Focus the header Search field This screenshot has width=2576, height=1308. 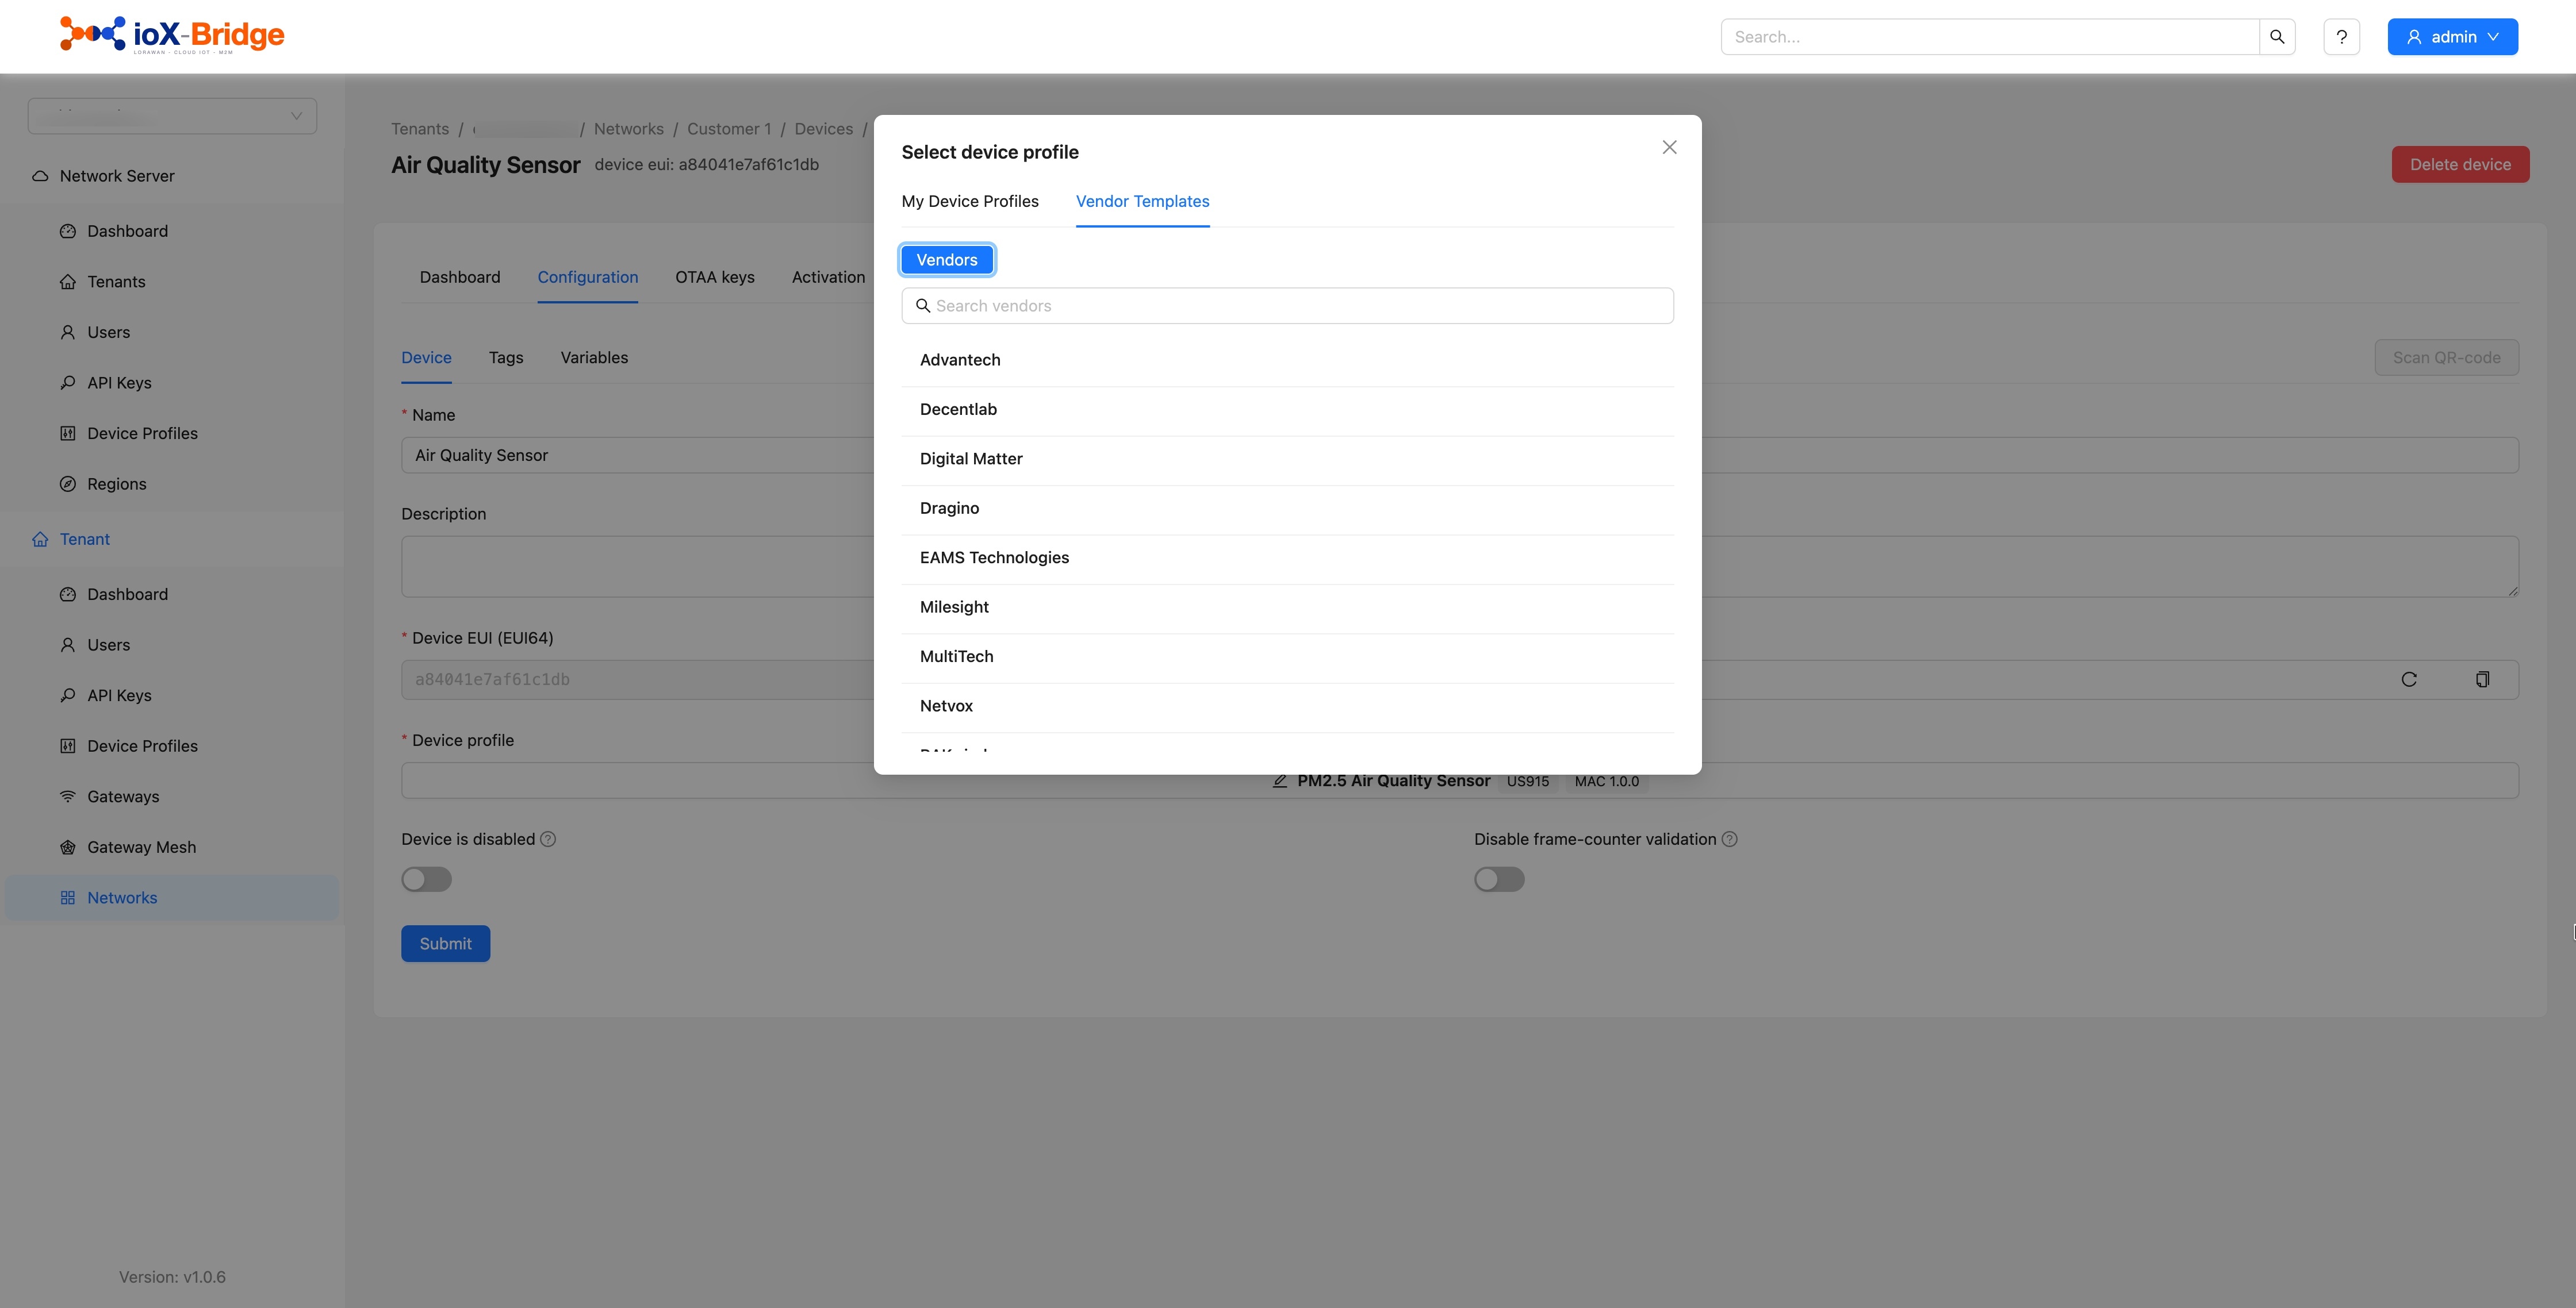[x=1989, y=37]
